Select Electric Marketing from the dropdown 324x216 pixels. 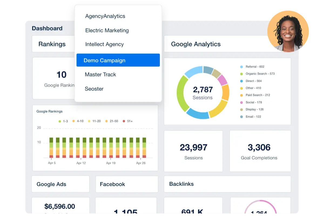[x=107, y=31]
